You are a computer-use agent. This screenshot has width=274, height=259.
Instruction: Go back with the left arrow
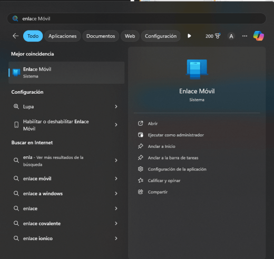pyautogui.click(x=16, y=36)
